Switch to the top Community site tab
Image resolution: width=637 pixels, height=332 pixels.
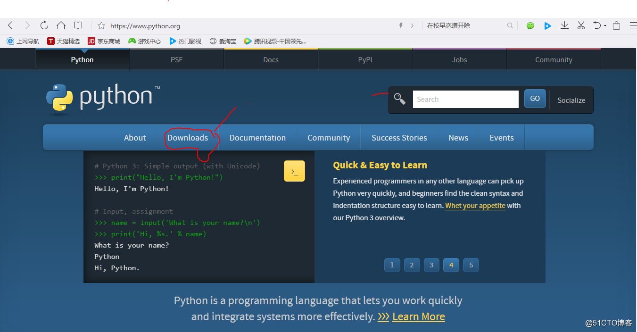point(554,59)
